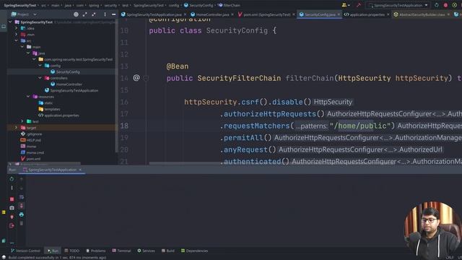Viewport: 462px width, 260px height.
Task: Collapse the SpringSecurityTest root node
Action: point(10,22)
